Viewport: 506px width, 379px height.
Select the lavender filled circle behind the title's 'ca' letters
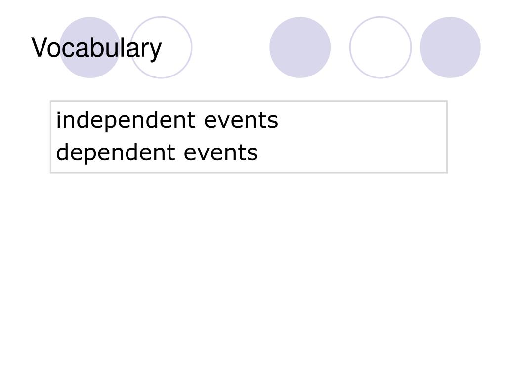(x=90, y=47)
